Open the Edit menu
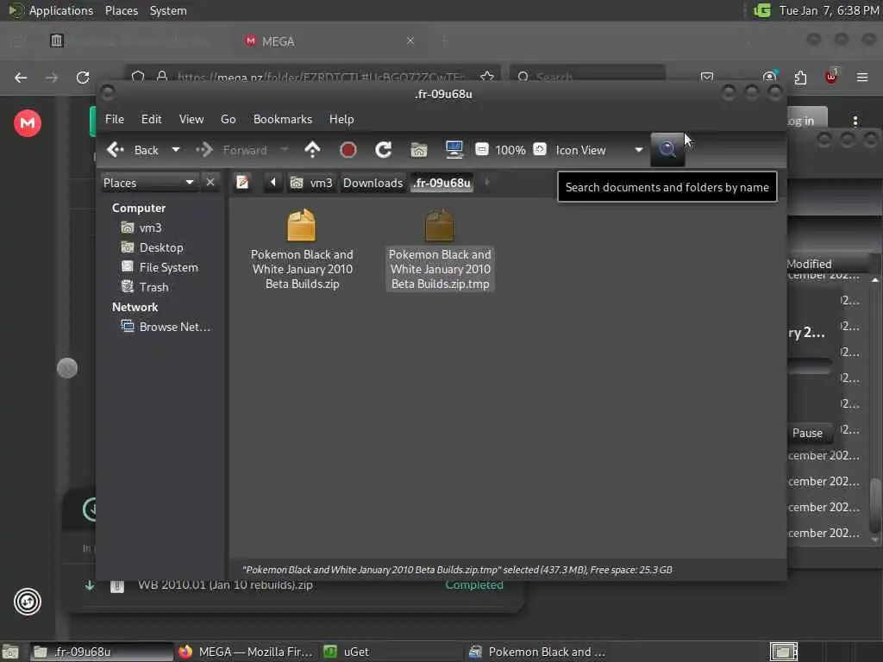883x662 pixels. [x=151, y=119]
